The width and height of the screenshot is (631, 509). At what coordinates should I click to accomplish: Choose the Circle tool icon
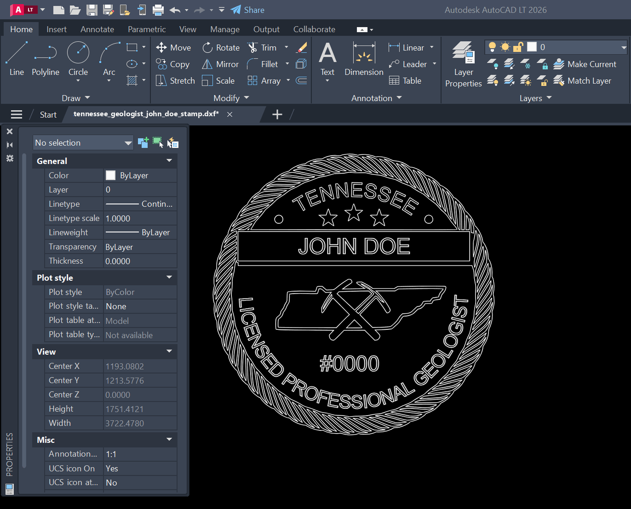(x=78, y=52)
